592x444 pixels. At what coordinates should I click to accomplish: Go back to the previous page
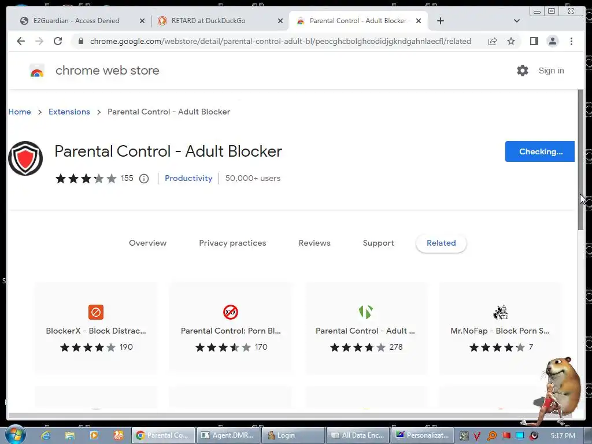tap(21, 41)
